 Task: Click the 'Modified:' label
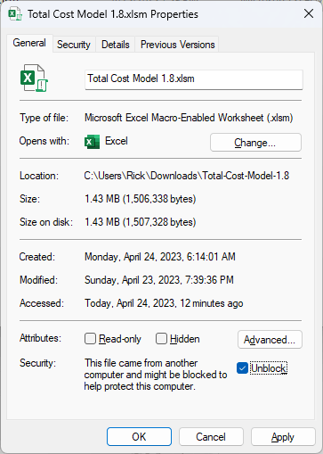[x=38, y=280]
